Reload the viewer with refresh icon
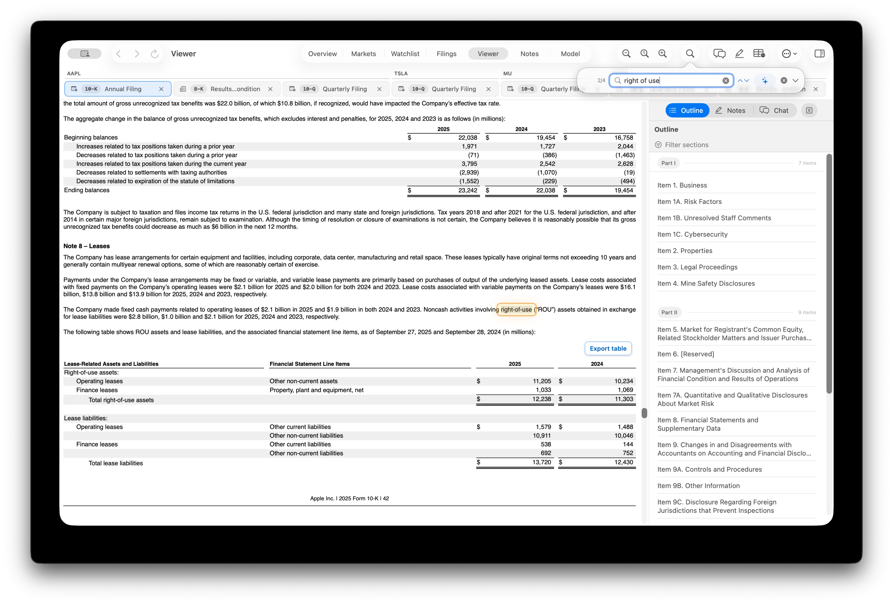Image resolution: width=893 pixels, height=604 pixels. 154,54
